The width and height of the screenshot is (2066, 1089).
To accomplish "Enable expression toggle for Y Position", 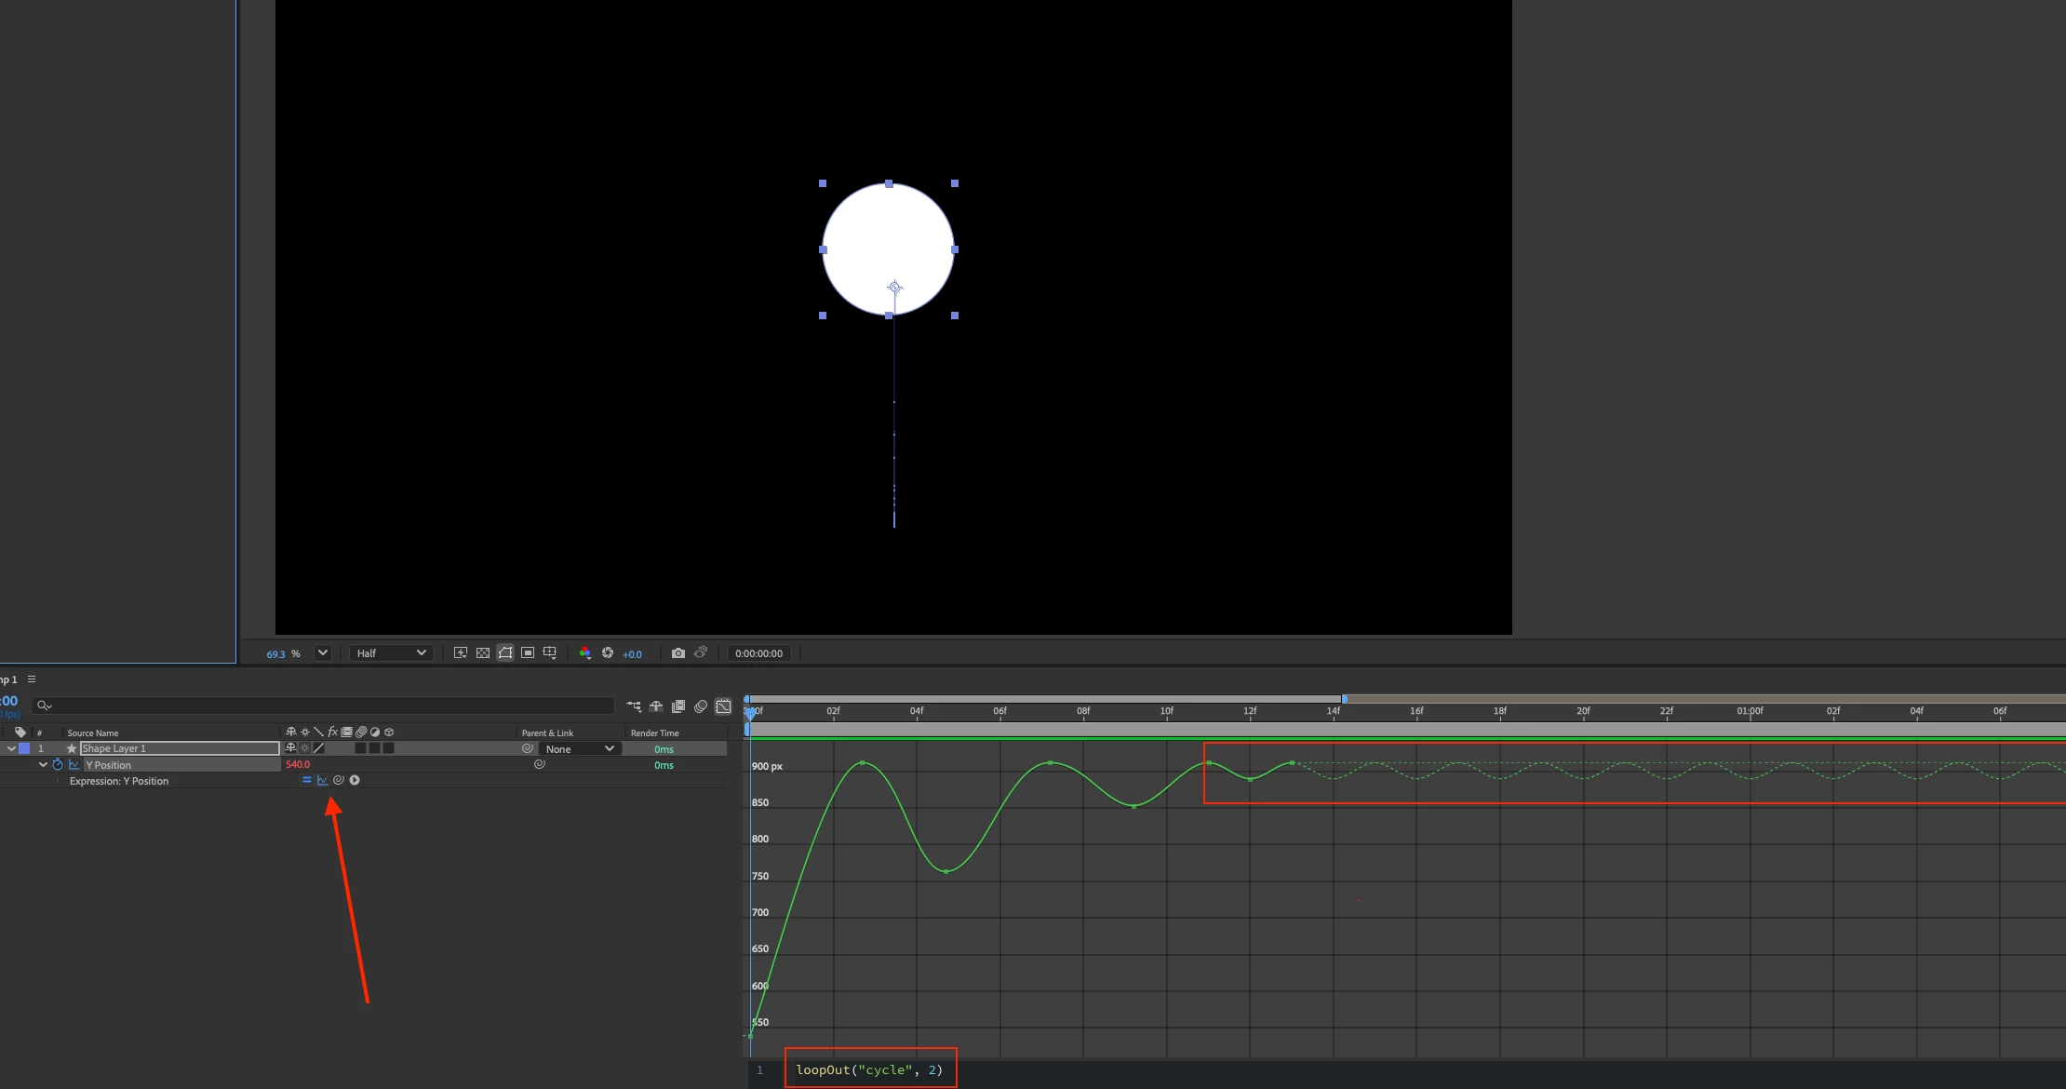I will pos(306,781).
